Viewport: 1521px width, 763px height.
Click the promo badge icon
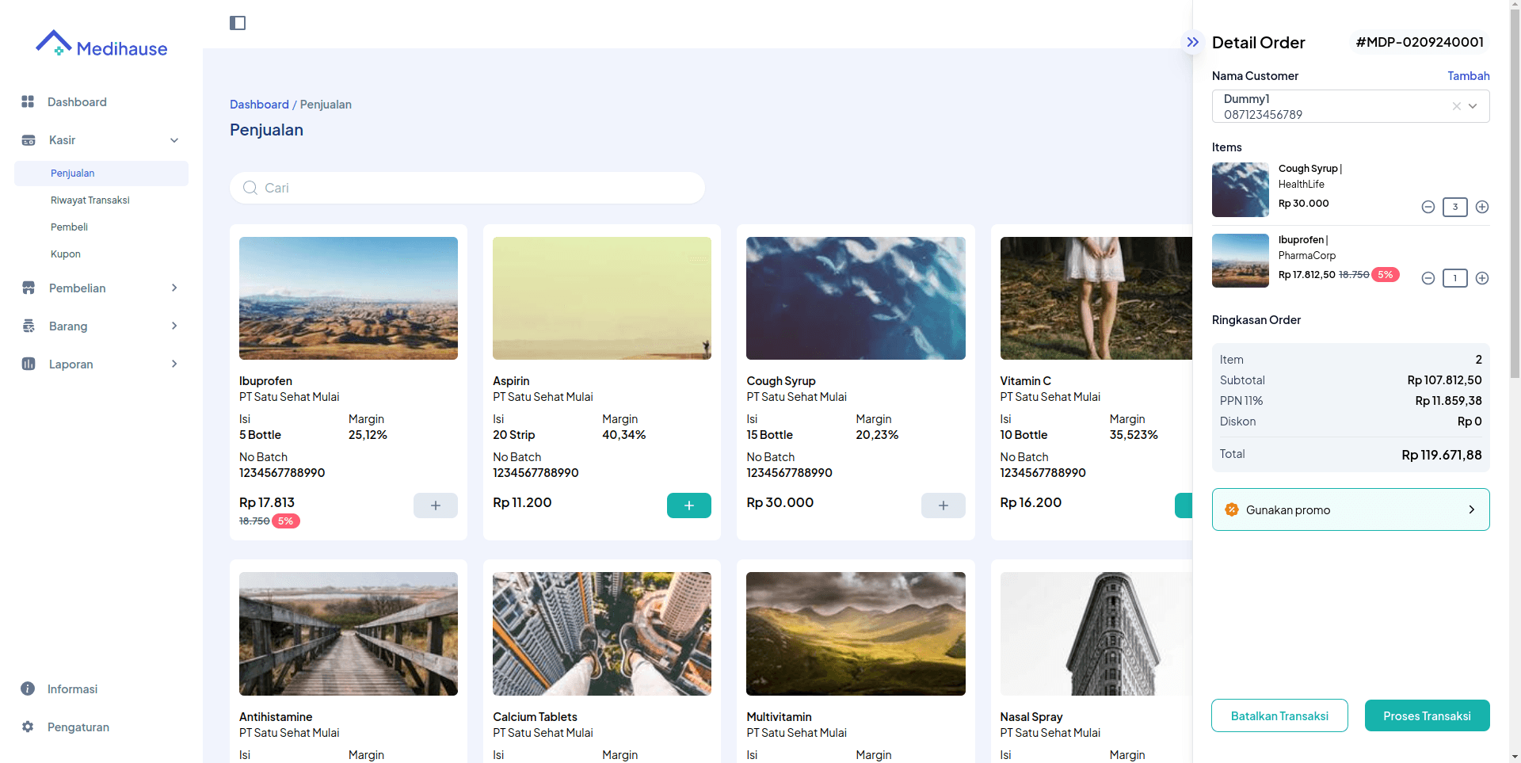(x=1232, y=509)
